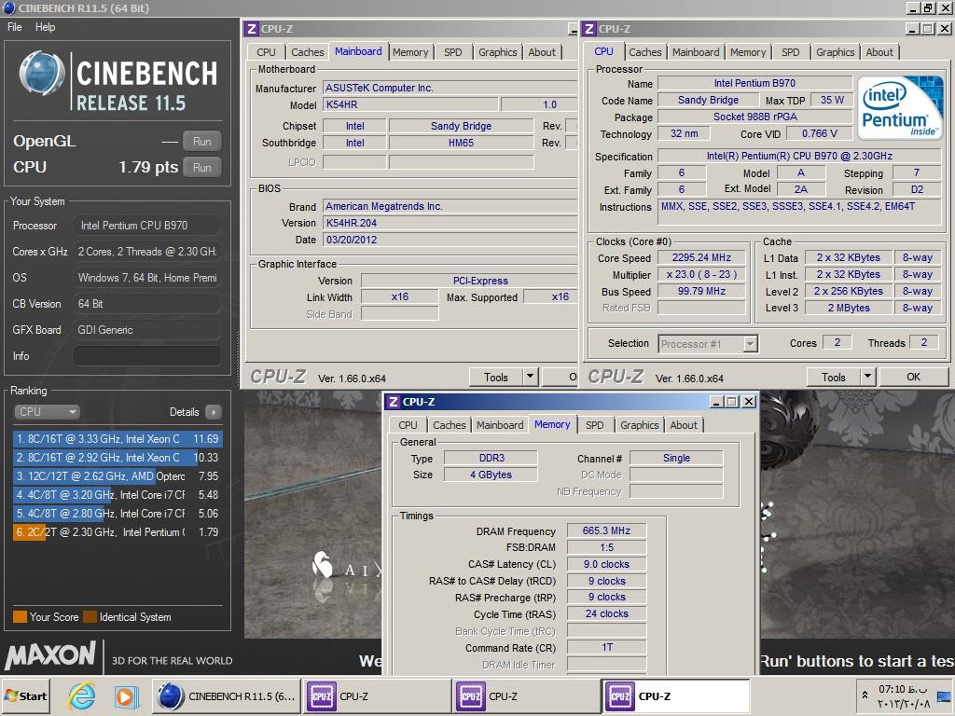Open the Help menu in Cinebench
The width and height of the screenshot is (955, 716).
pos(45,27)
